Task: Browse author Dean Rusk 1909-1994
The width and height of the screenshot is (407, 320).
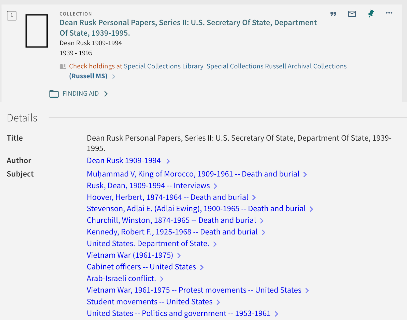Action: point(124,161)
